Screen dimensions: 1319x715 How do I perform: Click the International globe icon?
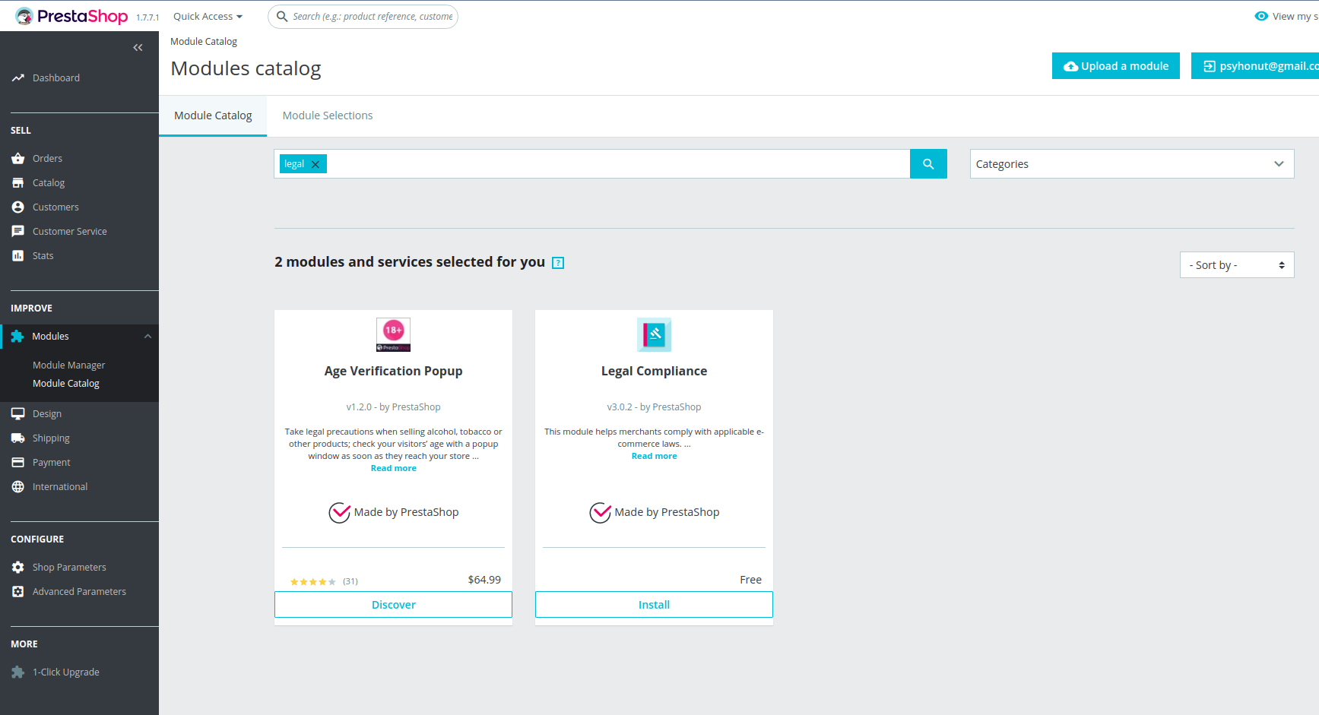(x=18, y=487)
